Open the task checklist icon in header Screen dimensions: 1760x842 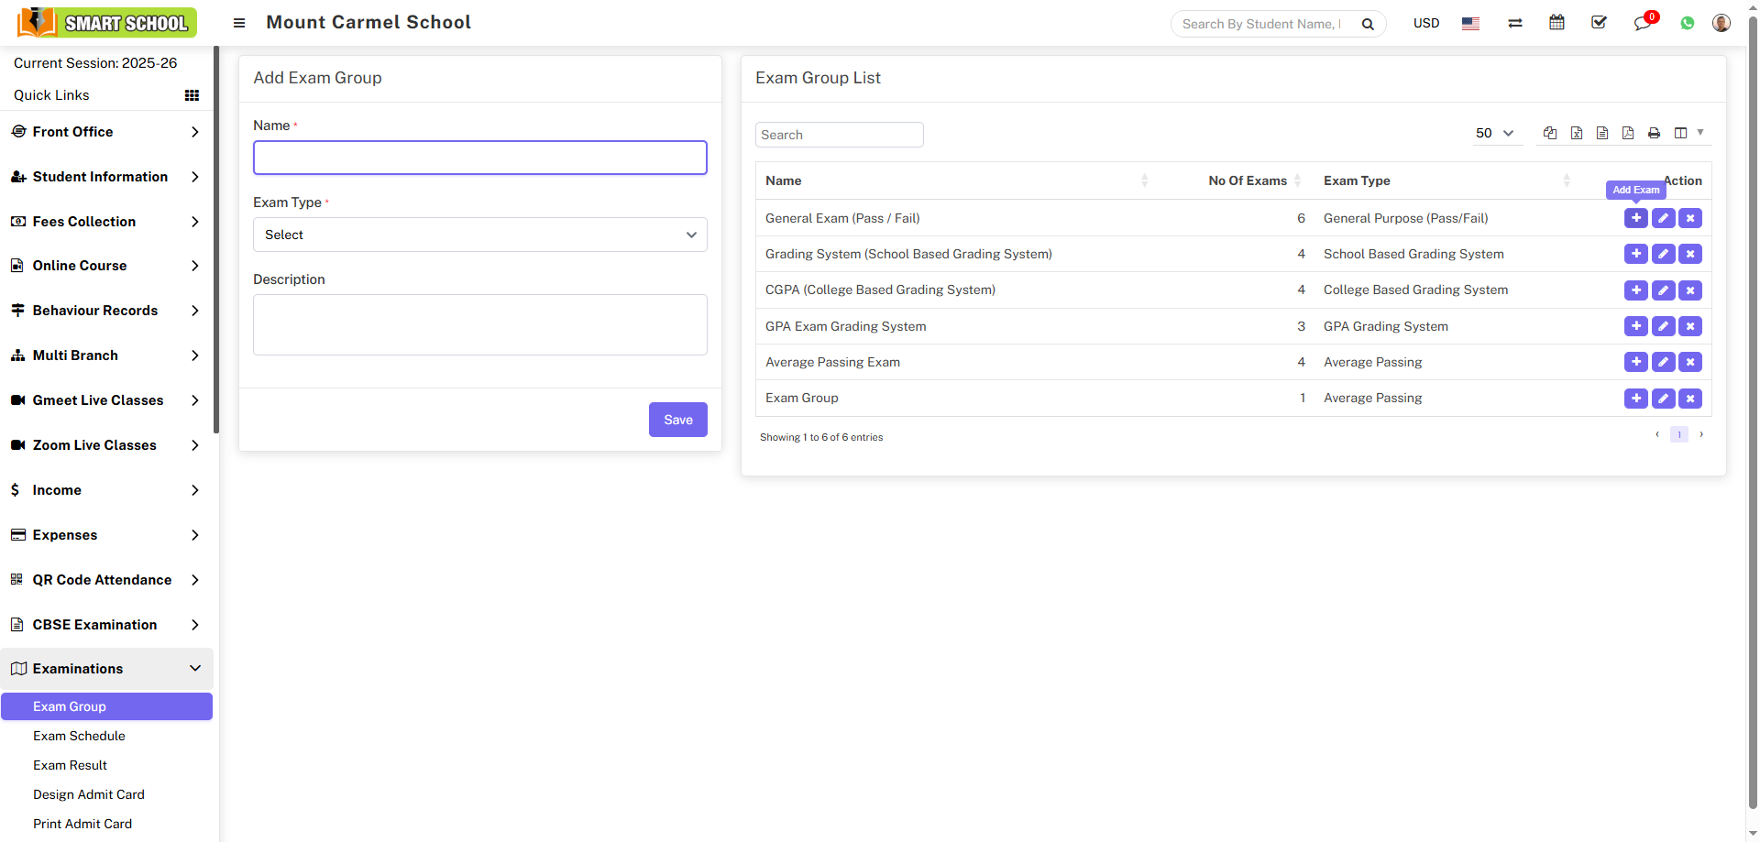click(1600, 23)
